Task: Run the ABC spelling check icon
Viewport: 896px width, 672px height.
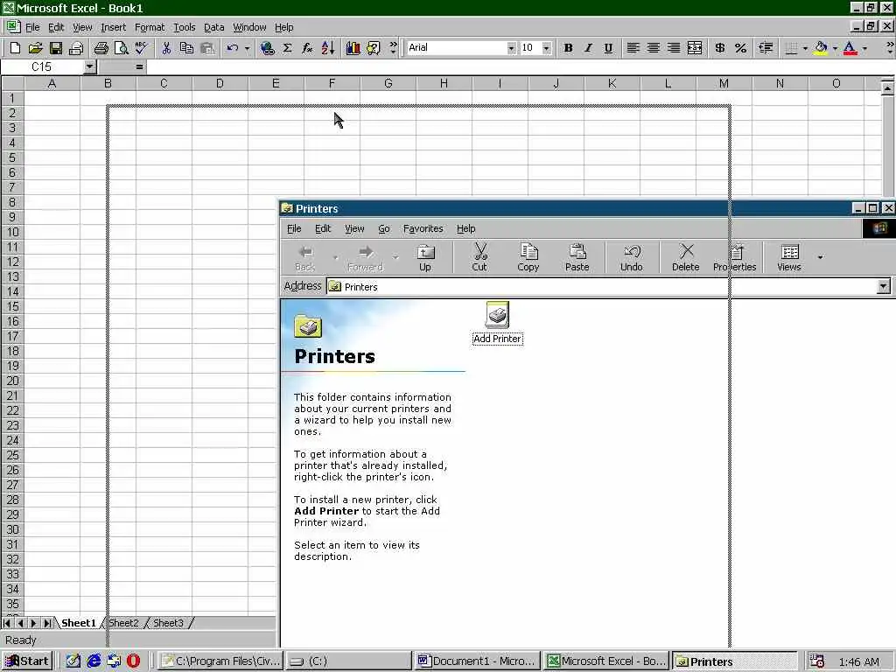Action: pyautogui.click(x=141, y=48)
